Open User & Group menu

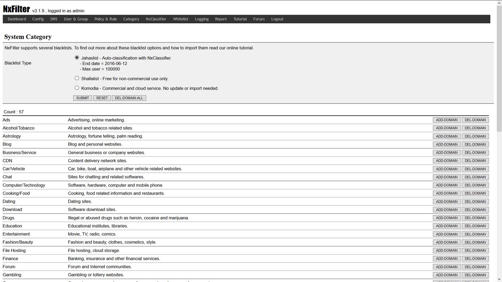(76, 19)
